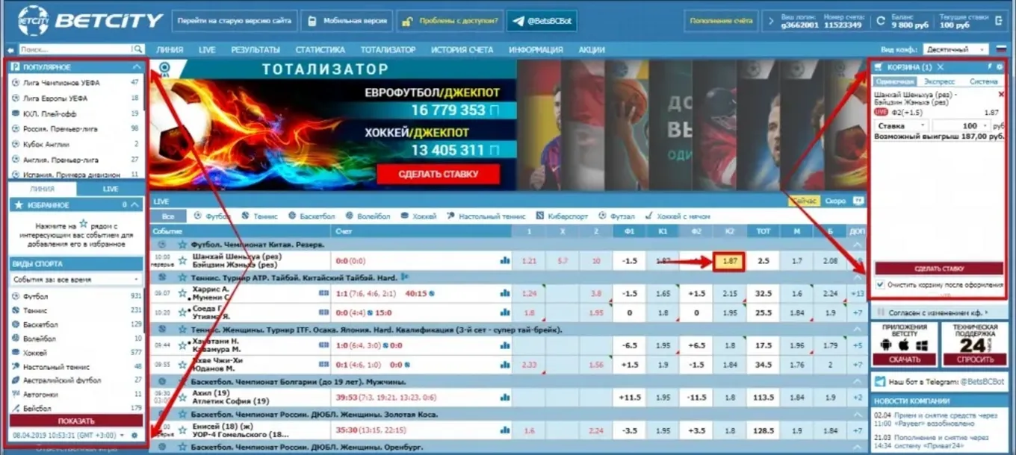Image resolution: width=1016 pixels, height=455 pixels.
Task: Collapse the Футбол. Чемпионат Китая group
Action: 858,244
